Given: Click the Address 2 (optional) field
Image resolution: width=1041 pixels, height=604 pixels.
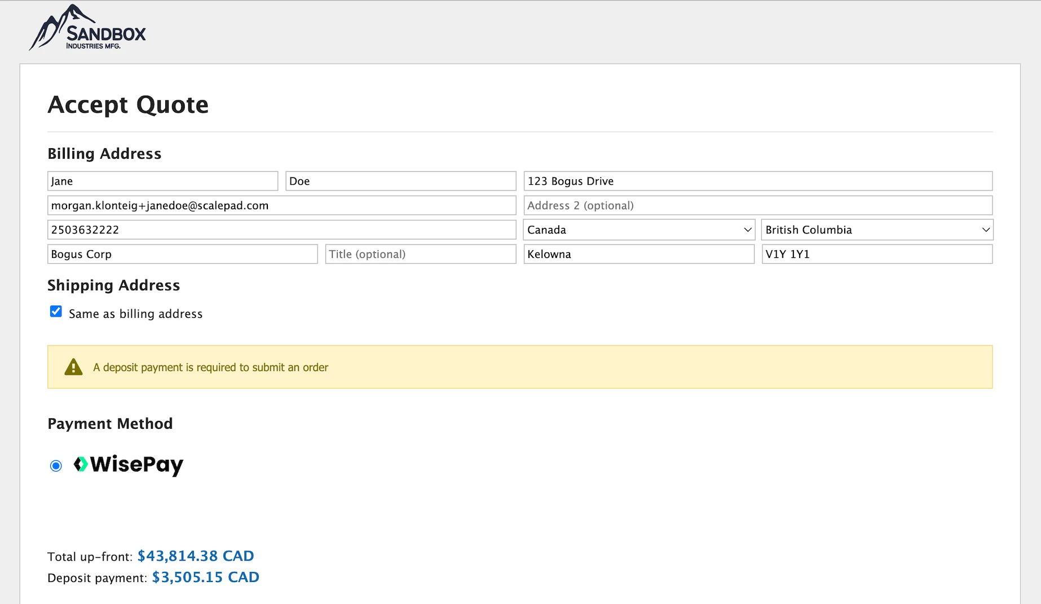Looking at the screenshot, I should point(758,206).
